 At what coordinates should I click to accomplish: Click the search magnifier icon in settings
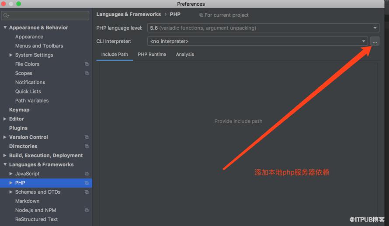pyautogui.click(x=6, y=16)
